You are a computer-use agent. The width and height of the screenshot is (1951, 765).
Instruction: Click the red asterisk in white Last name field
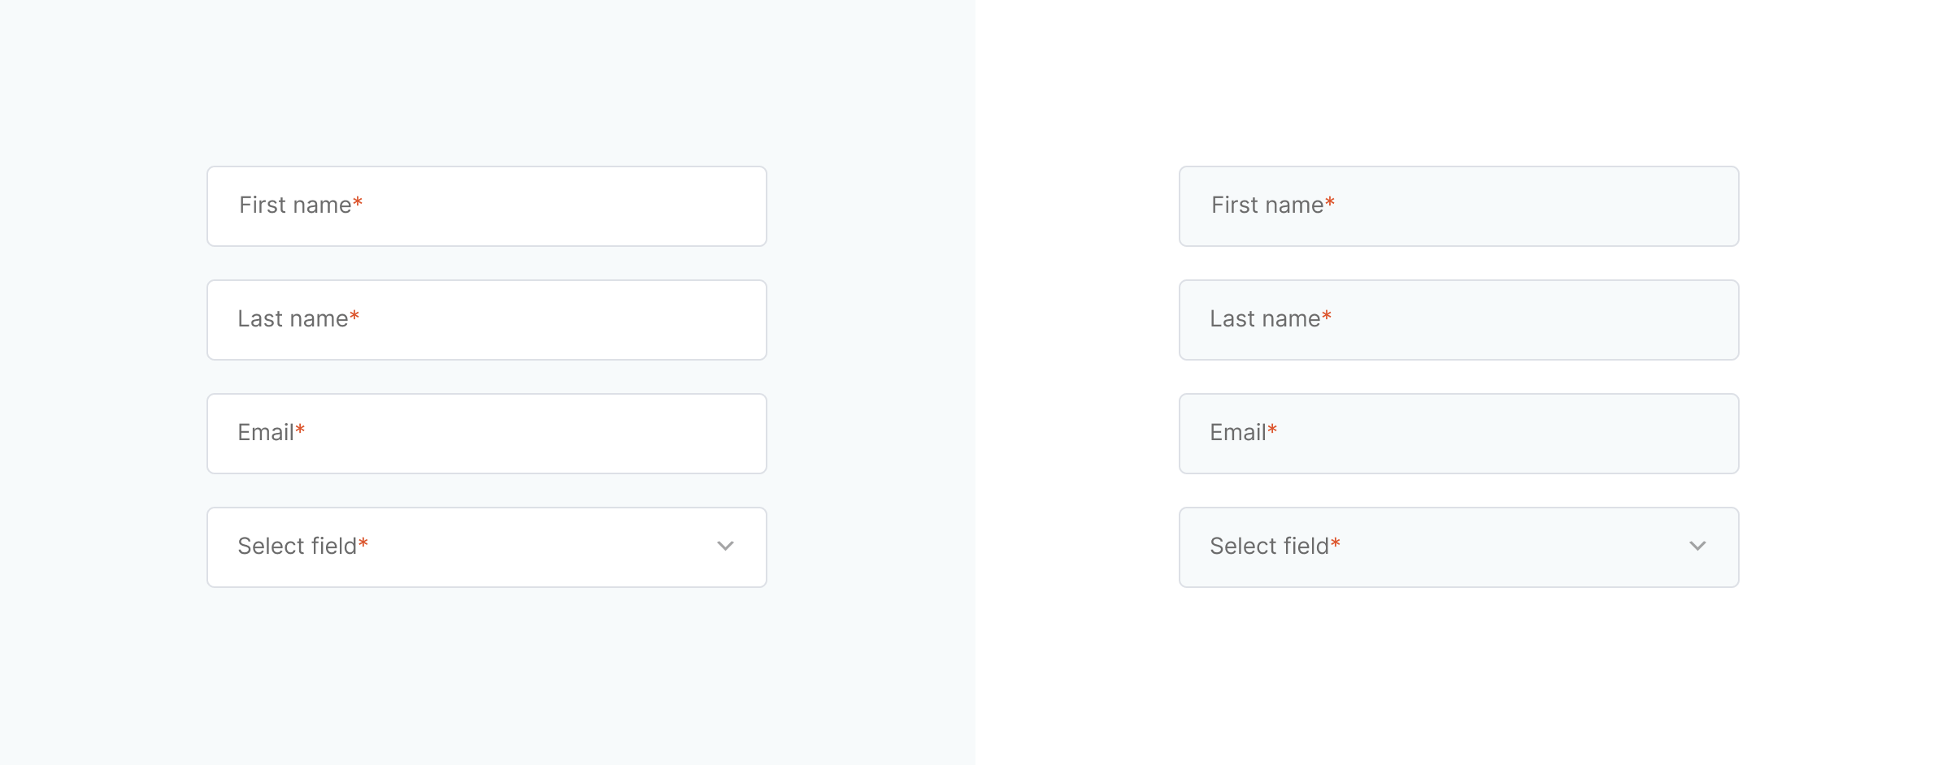pyautogui.click(x=354, y=315)
